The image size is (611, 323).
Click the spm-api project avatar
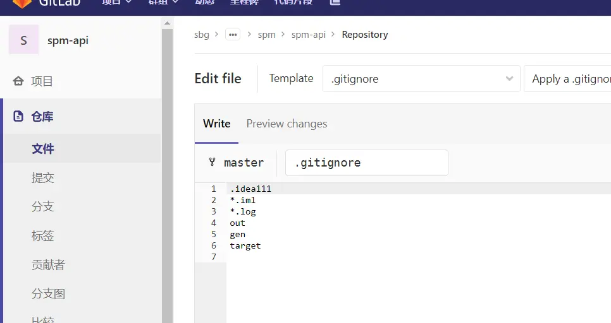pyautogui.click(x=23, y=40)
